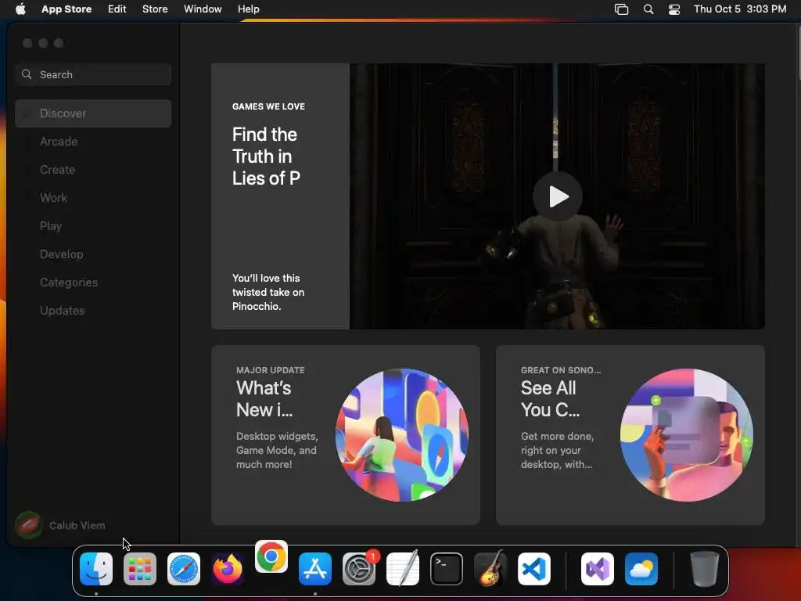Click the "Desktop widgets, Game Mode" description

277,450
